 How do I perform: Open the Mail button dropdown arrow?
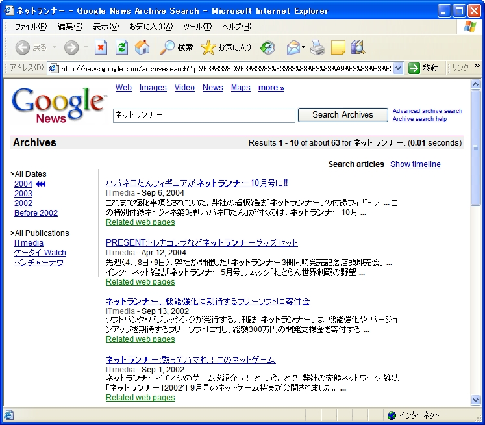coord(303,47)
